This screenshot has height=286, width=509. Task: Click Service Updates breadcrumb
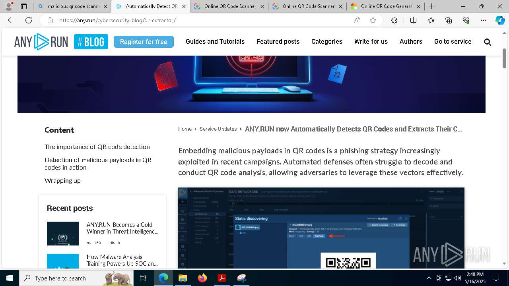218,129
